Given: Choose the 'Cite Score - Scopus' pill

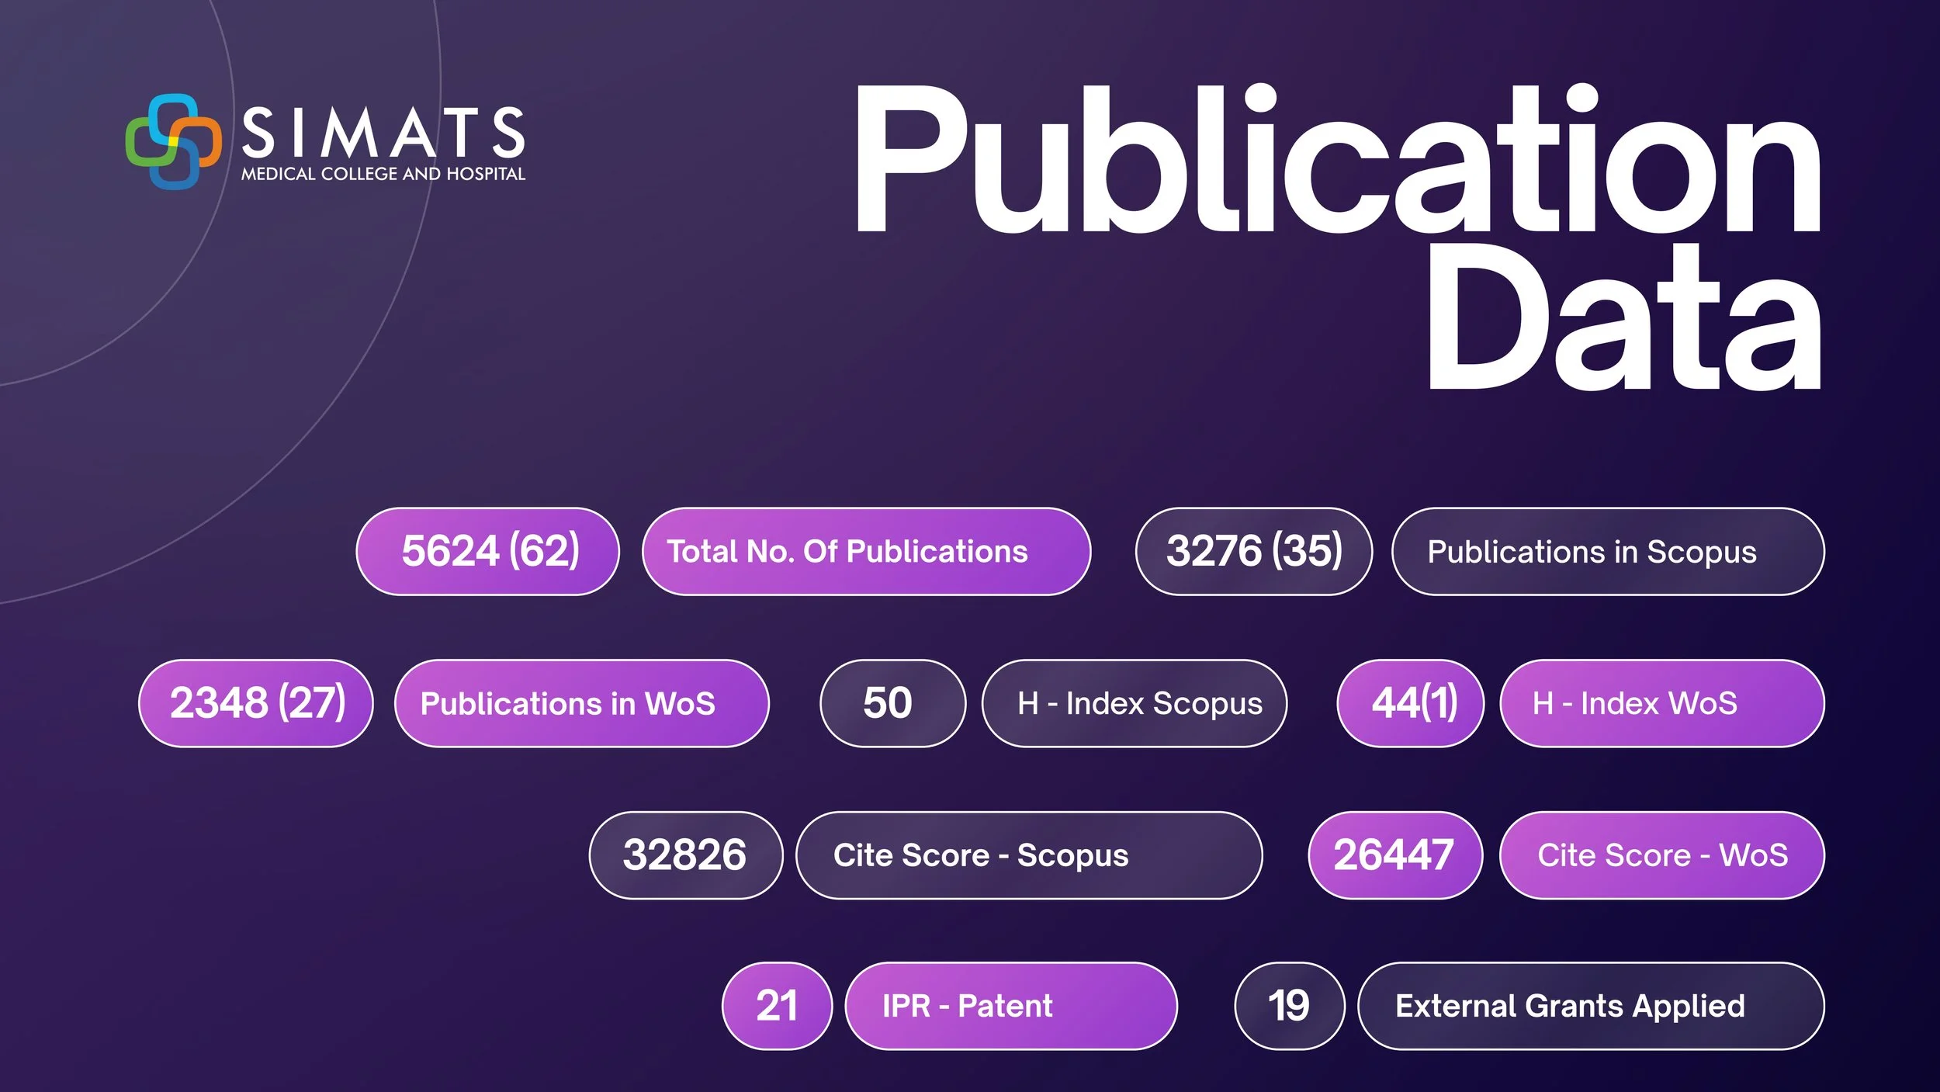Looking at the screenshot, I should coord(1030,855).
